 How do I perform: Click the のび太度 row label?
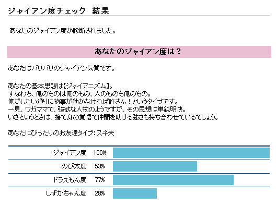pos(74,166)
